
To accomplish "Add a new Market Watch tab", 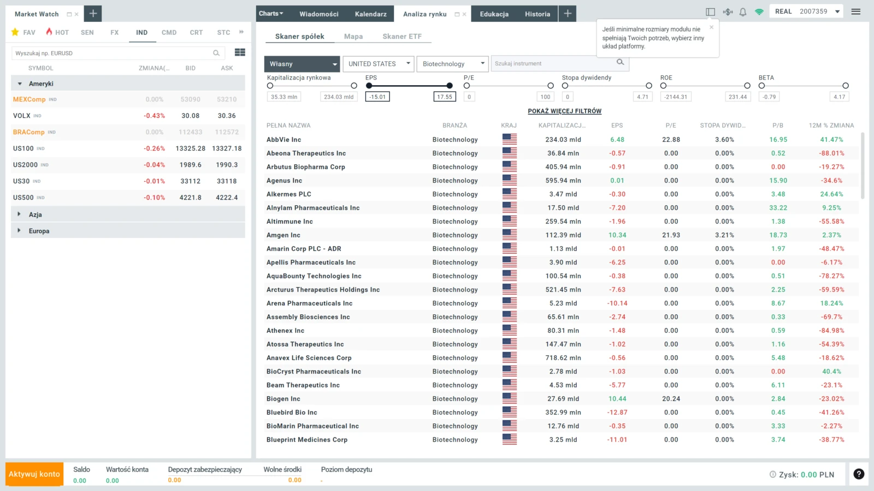I will pos(93,14).
